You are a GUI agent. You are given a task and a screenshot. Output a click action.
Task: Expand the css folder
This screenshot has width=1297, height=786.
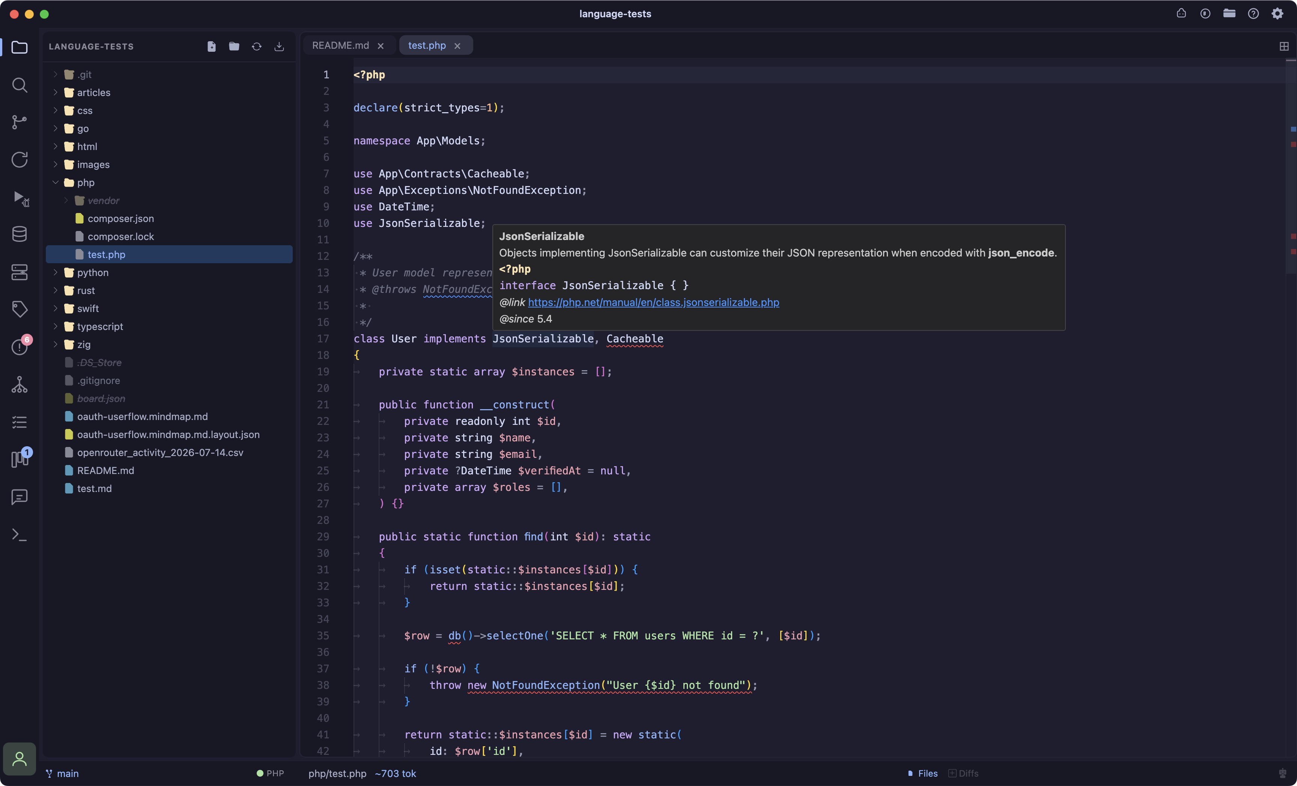pyautogui.click(x=55, y=111)
